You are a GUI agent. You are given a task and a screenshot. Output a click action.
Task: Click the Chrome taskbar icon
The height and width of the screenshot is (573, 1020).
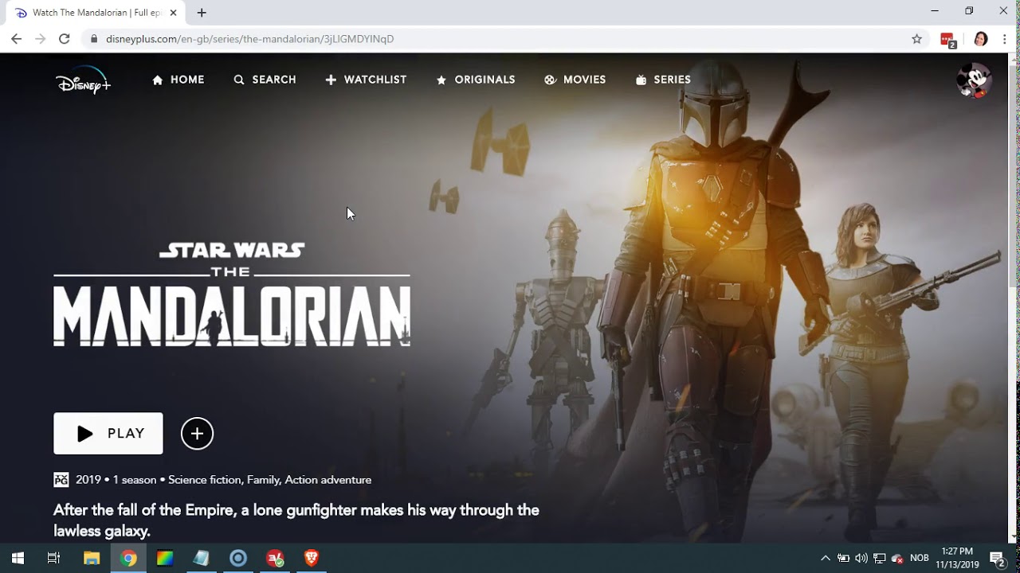pos(128,558)
